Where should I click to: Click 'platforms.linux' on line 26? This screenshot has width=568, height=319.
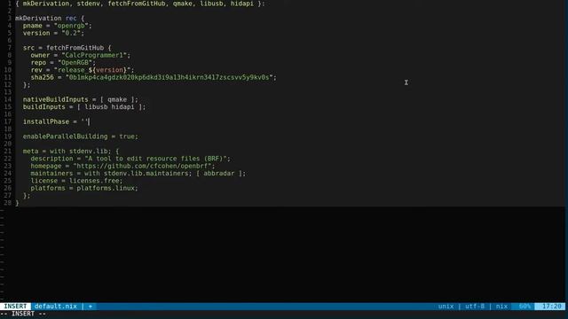[x=106, y=188]
